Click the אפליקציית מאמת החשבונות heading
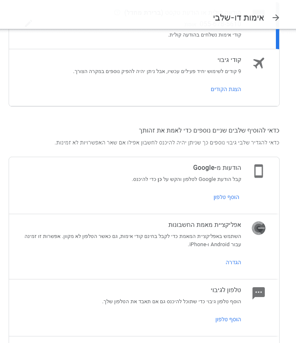This screenshot has width=296, height=343. [x=204, y=225]
